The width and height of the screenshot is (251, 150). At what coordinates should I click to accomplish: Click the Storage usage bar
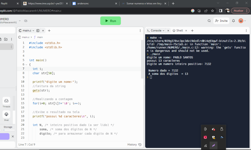click(8, 130)
